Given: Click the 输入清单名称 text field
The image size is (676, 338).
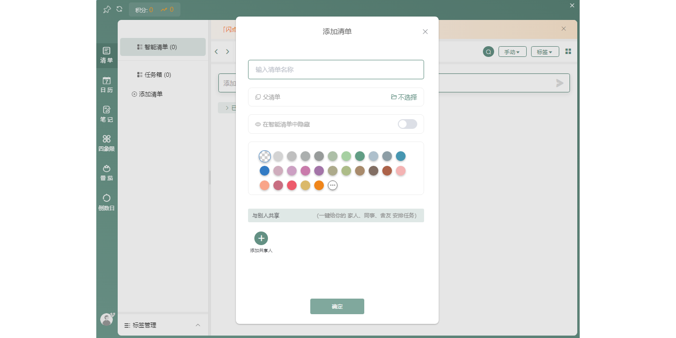Looking at the screenshot, I should coord(336,70).
